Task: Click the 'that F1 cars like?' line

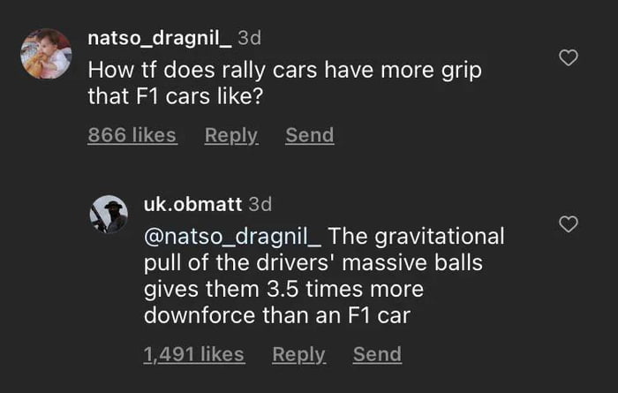Action: pyautogui.click(x=176, y=97)
